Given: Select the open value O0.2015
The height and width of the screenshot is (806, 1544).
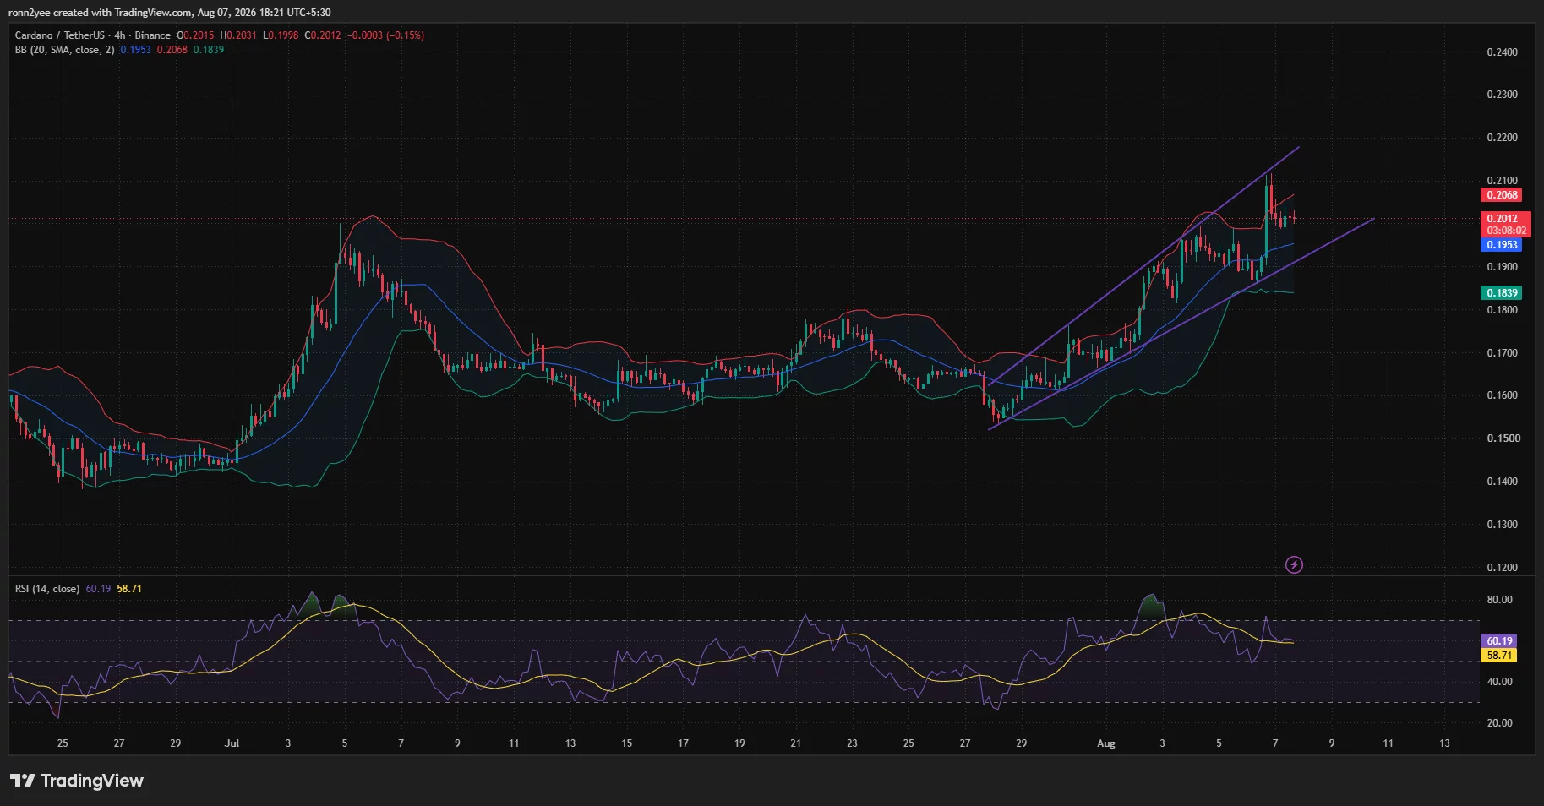Looking at the screenshot, I should click(x=195, y=35).
